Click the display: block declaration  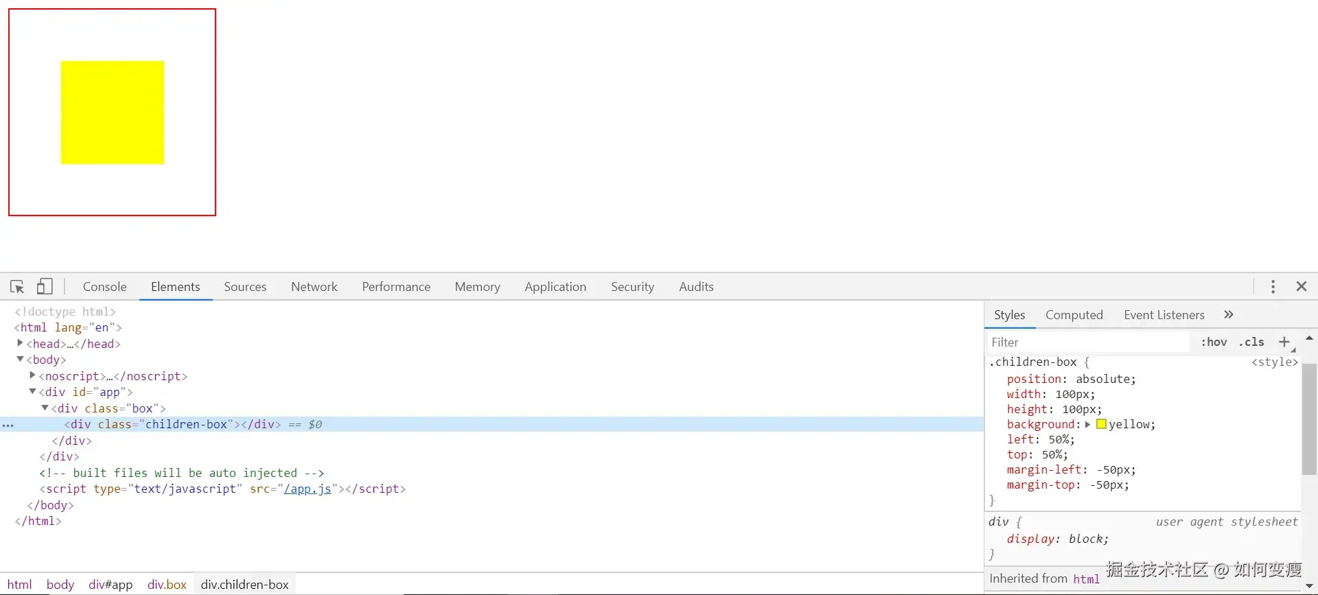point(1057,539)
